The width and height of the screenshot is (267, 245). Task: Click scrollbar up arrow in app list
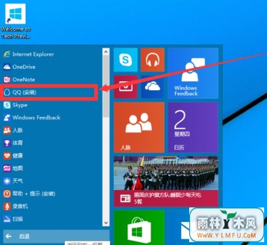click(106, 51)
